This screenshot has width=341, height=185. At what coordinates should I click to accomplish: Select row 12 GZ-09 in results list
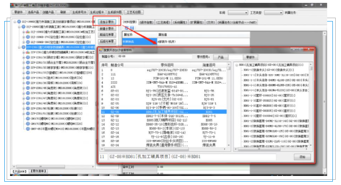163,116
